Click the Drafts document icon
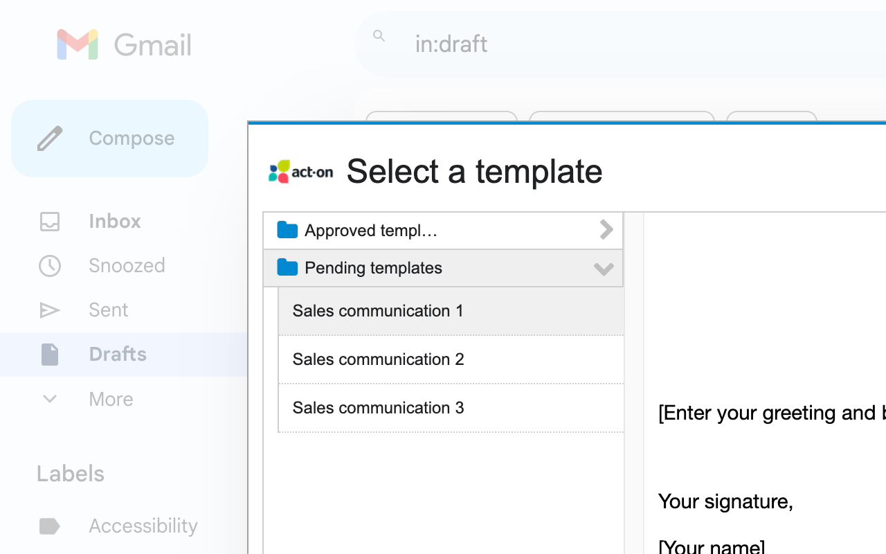Image resolution: width=886 pixels, height=554 pixels. (x=50, y=355)
